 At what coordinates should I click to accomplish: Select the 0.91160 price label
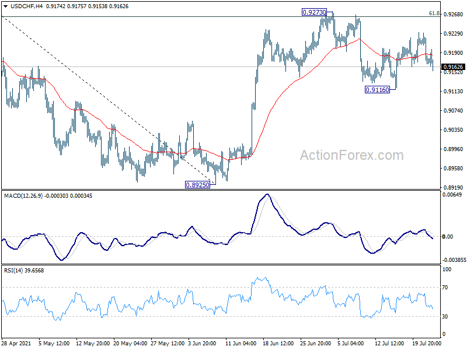tap(377, 90)
